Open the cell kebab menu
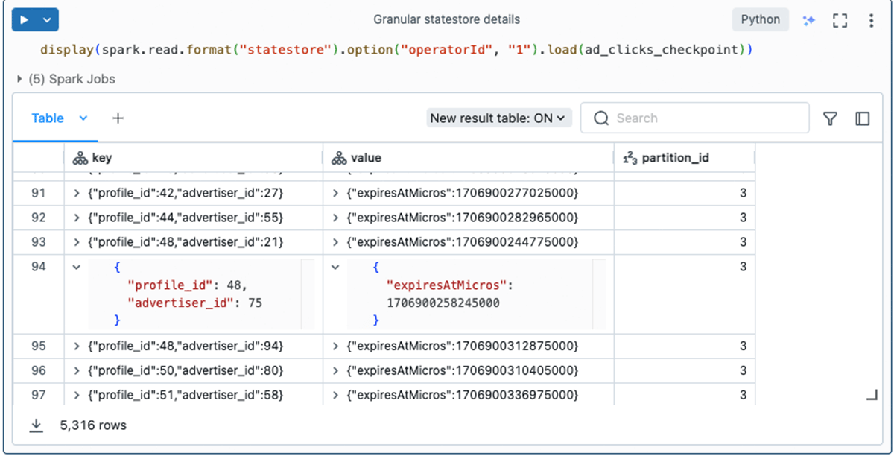 click(x=871, y=20)
